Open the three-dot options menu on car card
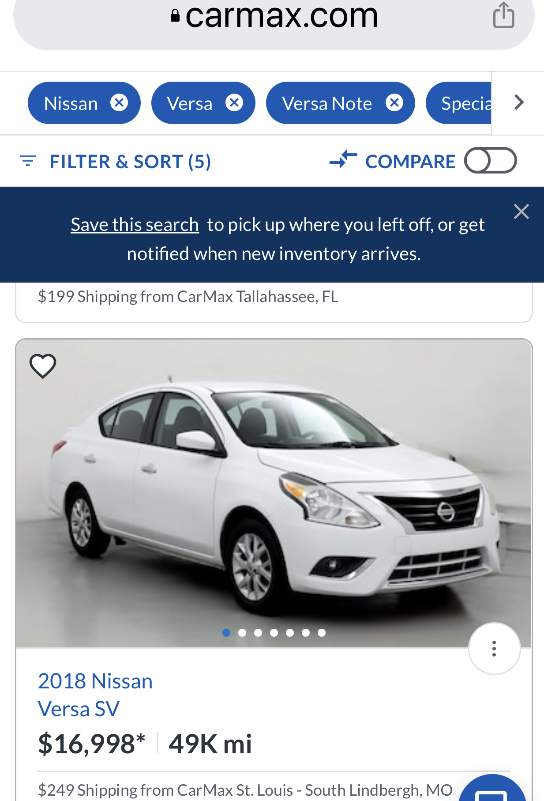Viewport: 544px width, 801px height. click(x=494, y=649)
